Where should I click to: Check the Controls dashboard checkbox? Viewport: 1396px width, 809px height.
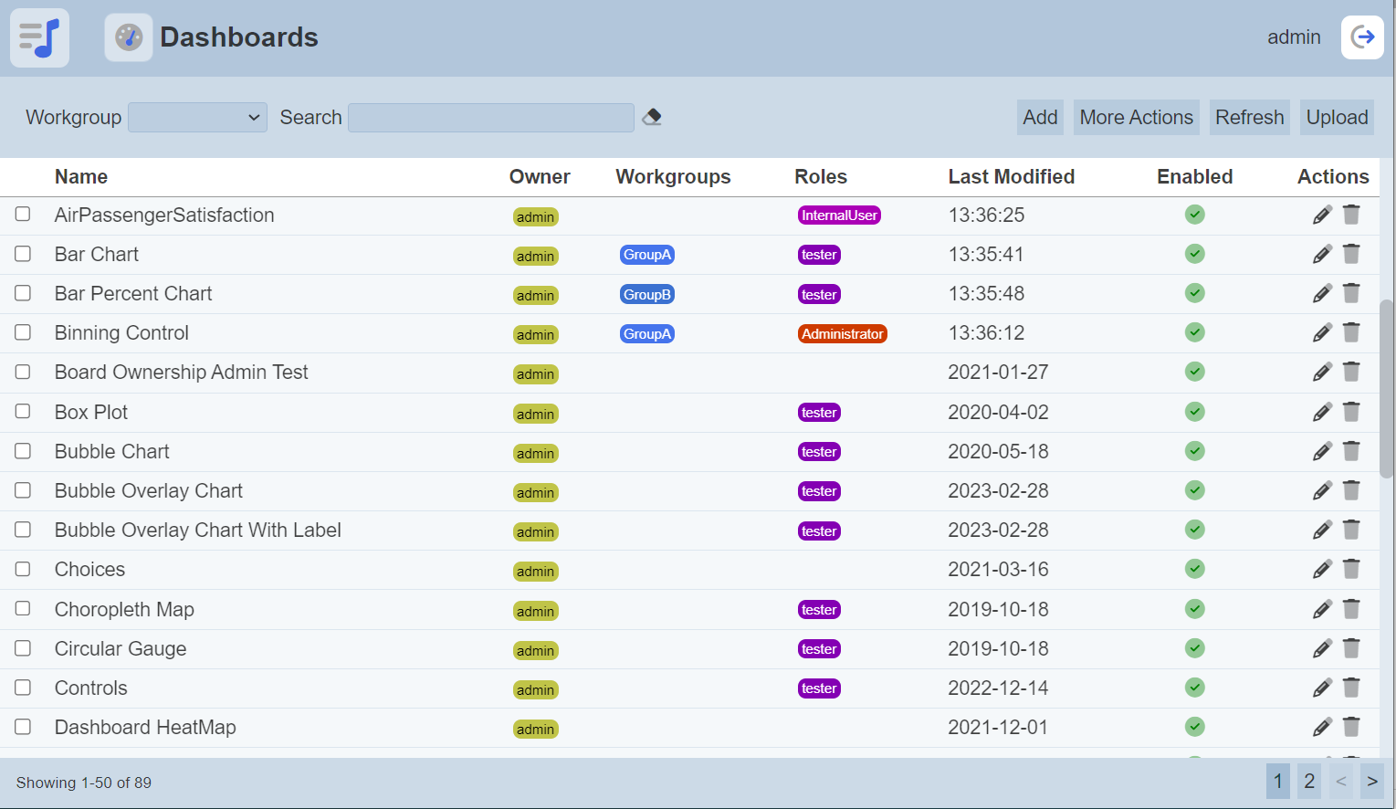23,688
